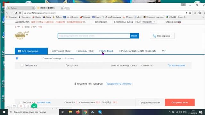
Task: Open the Вся продукция category menu
Action: 31,51
